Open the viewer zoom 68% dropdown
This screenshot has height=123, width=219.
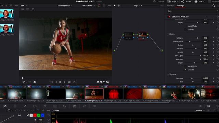(24, 5)
